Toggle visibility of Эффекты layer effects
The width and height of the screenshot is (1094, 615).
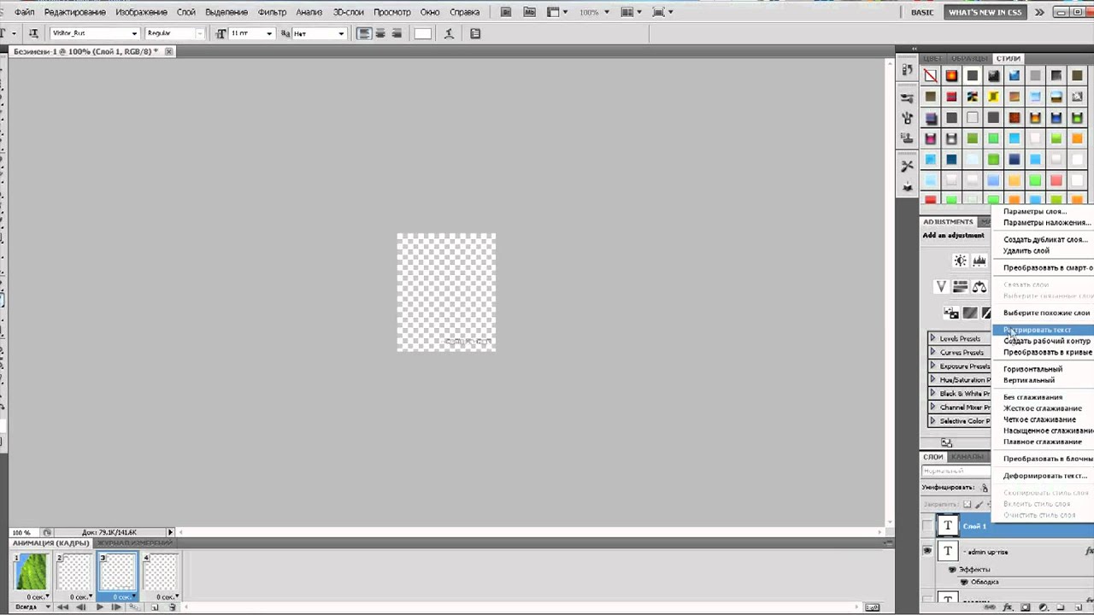pos(952,570)
